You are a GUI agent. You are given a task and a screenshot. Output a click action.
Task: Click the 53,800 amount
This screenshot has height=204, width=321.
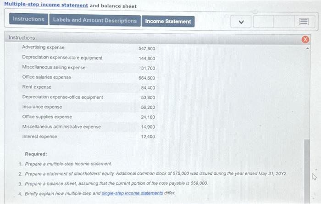(148, 97)
